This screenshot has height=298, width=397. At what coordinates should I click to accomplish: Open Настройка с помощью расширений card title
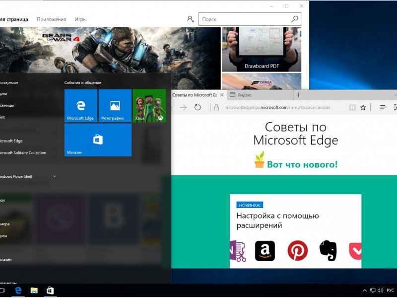277,221
